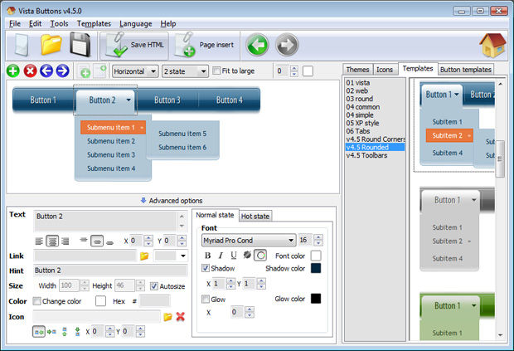Image resolution: width=514 pixels, height=351 pixels.
Task: Open a project with the folder icon
Action: click(52, 45)
